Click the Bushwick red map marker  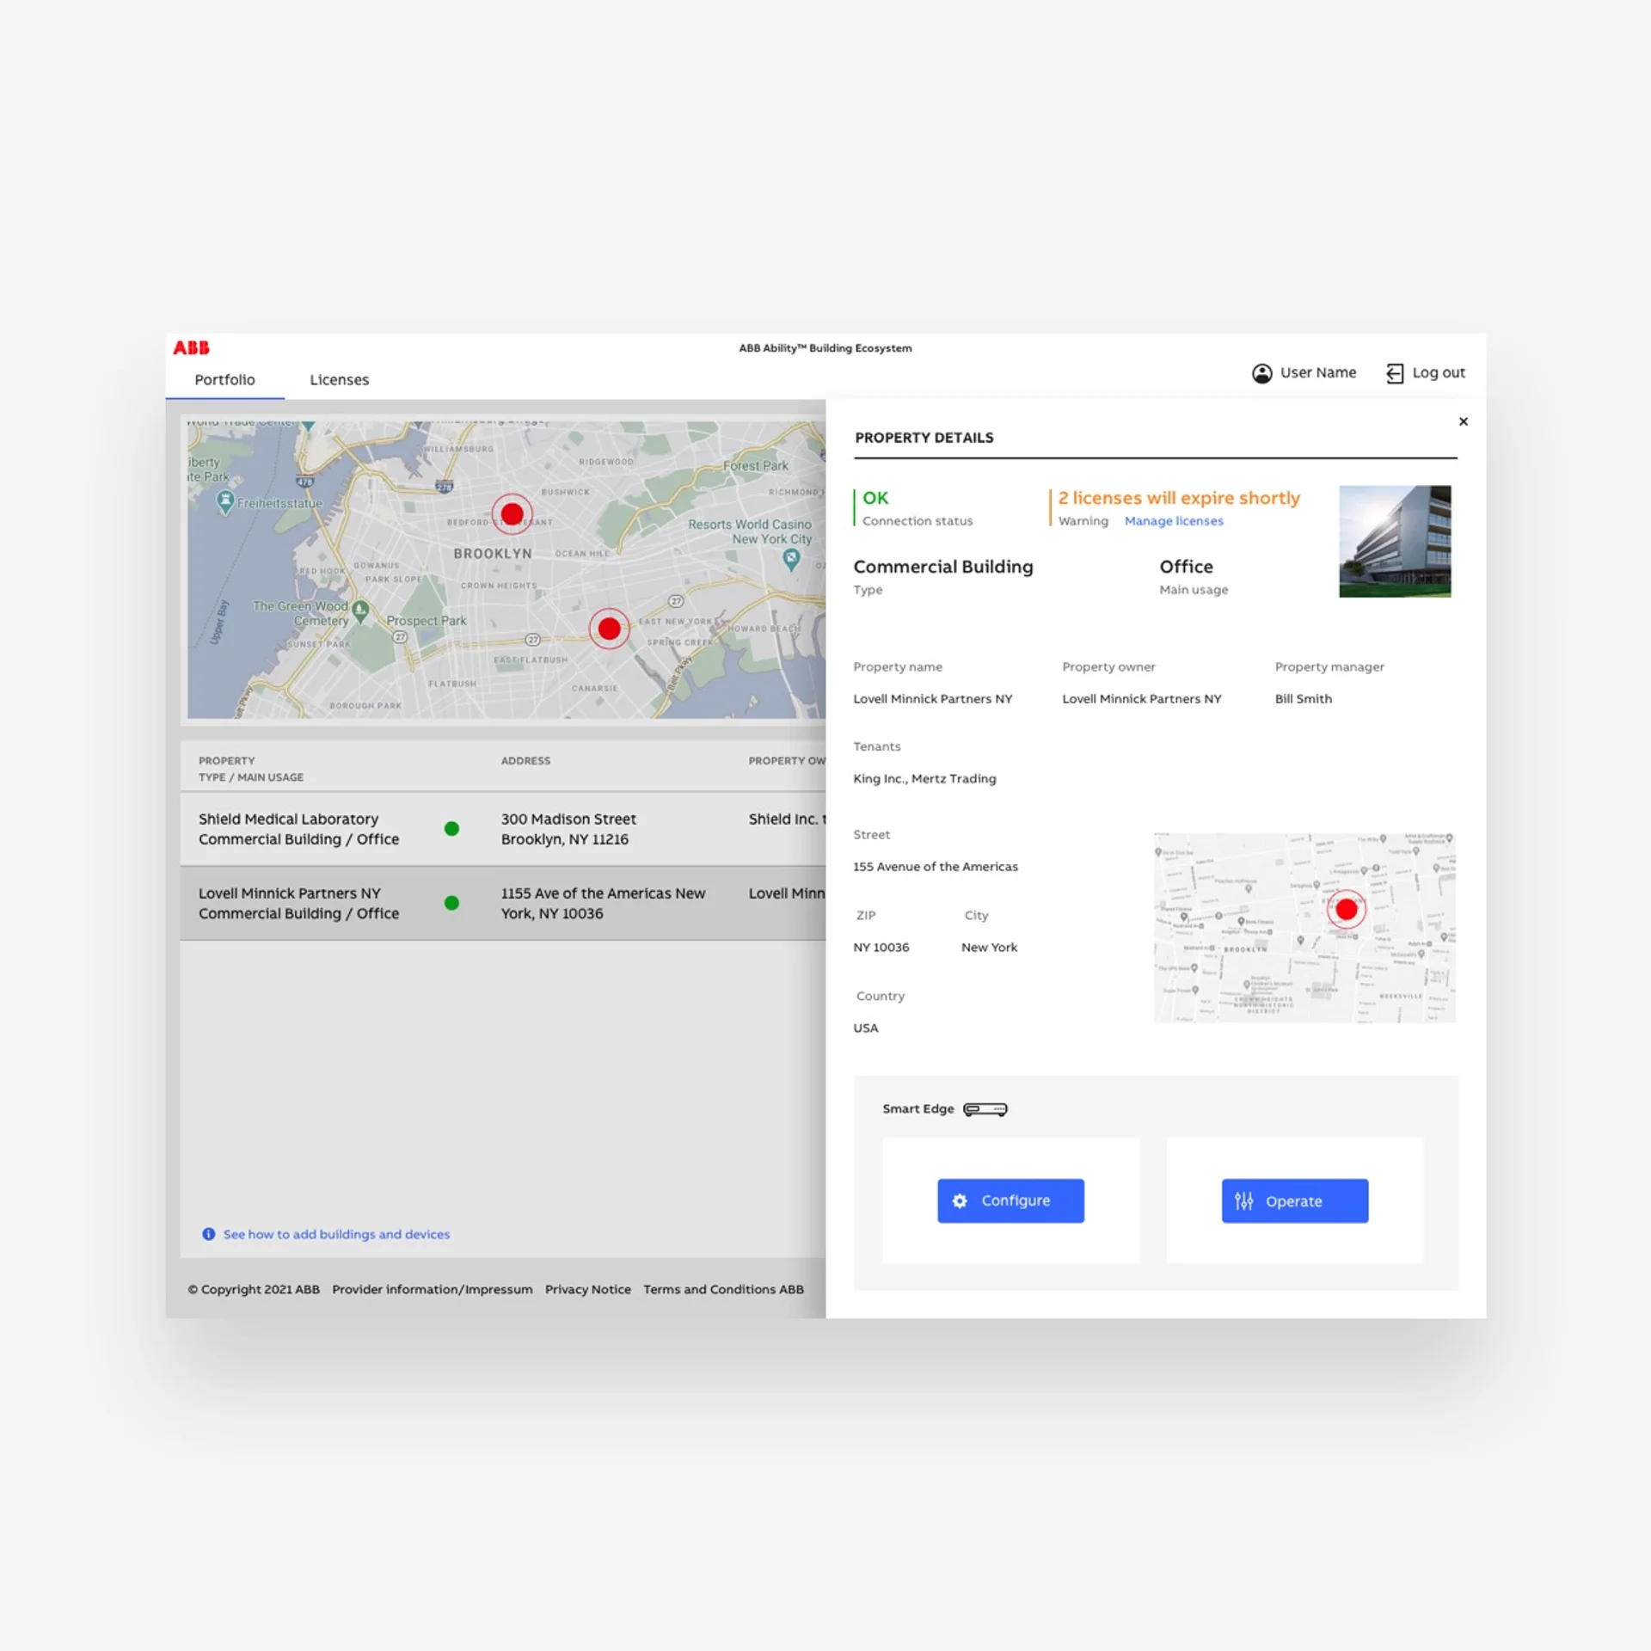tap(512, 514)
